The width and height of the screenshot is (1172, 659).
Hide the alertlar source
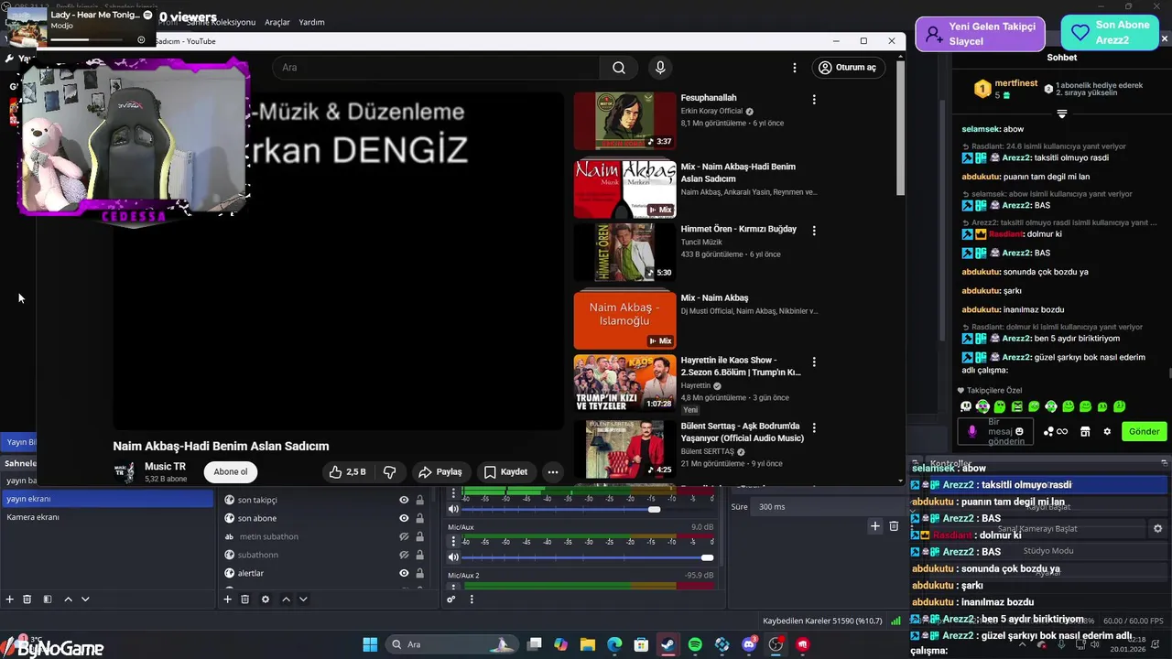pos(404,573)
